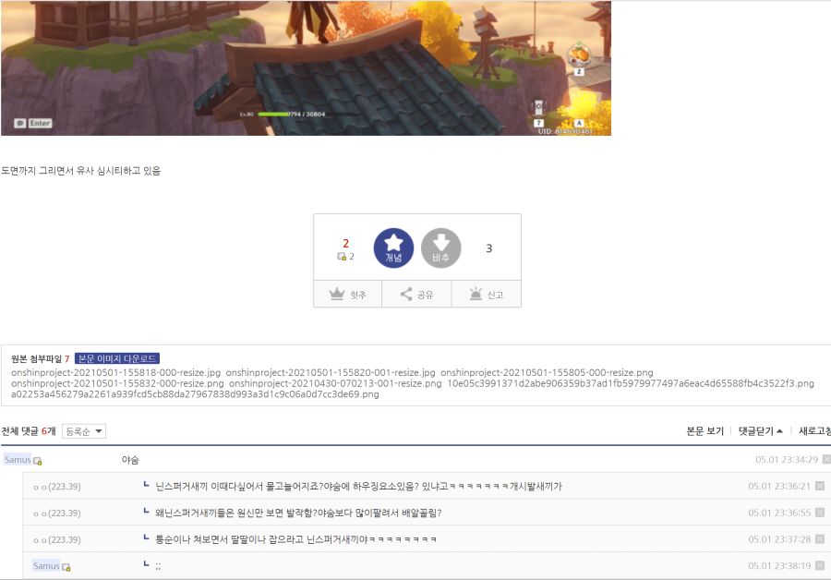This screenshot has height=580, width=831.
Task: Click the Samus nickname on last reply
Action: point(46,565)
